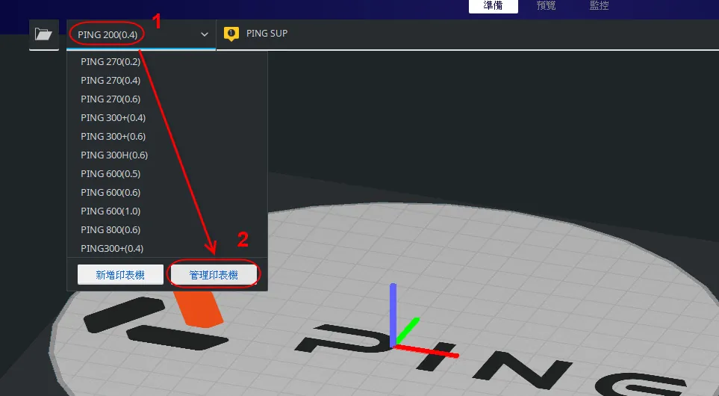719x396 pixels.
Task: Click the PING 200(0.4) printer selector
Action: [x=141, y=34]
